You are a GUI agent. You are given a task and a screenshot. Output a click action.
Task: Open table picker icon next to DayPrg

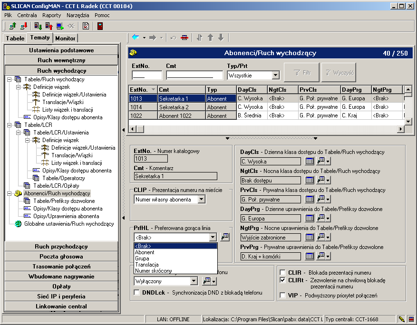point(309,218)
